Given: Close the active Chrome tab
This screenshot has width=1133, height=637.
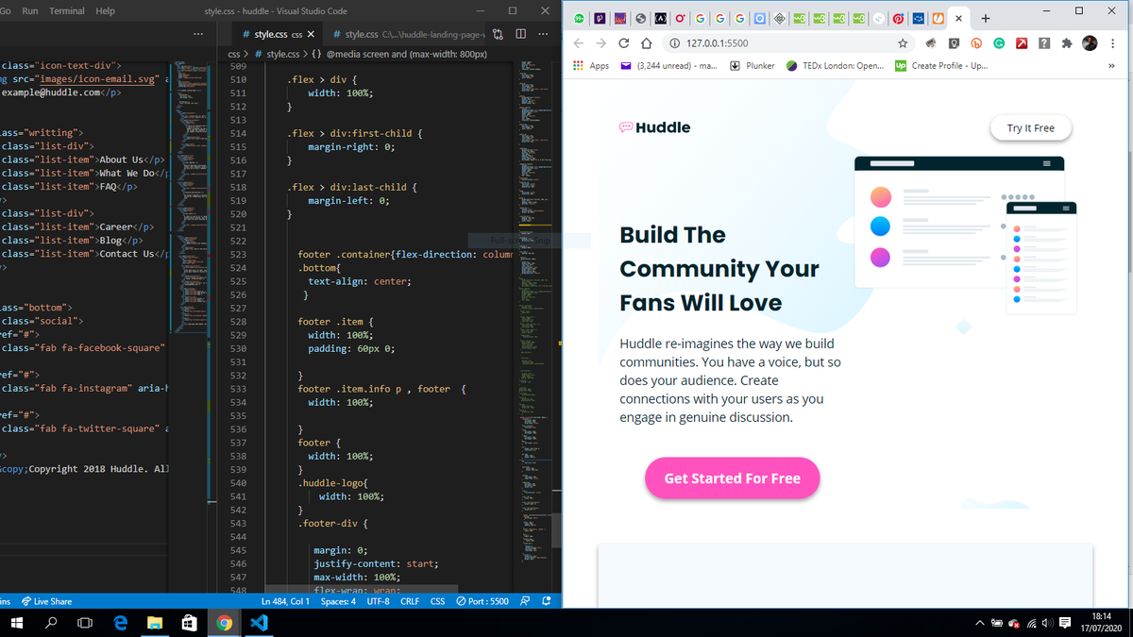Looking at the screenshot, I should [959, 18].
